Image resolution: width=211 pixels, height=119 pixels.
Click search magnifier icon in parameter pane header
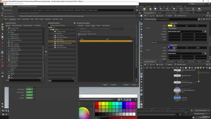coord(204,19)
